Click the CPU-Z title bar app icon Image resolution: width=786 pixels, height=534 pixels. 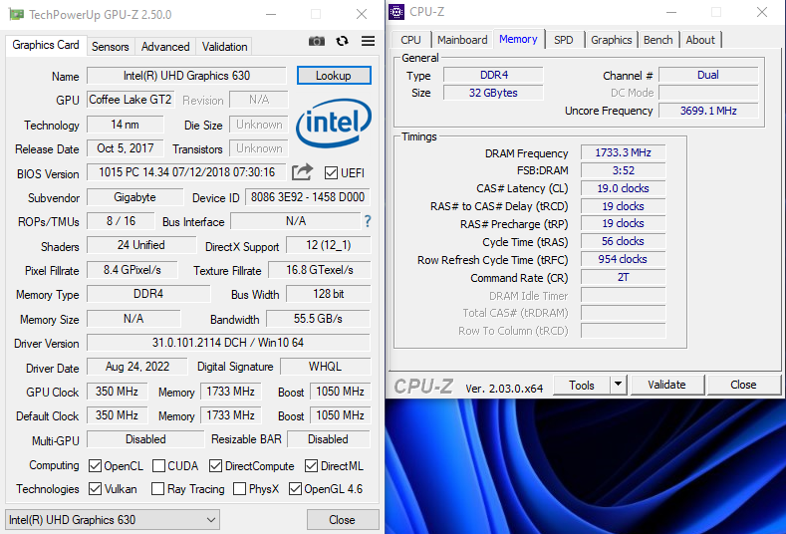click(396, 12)
